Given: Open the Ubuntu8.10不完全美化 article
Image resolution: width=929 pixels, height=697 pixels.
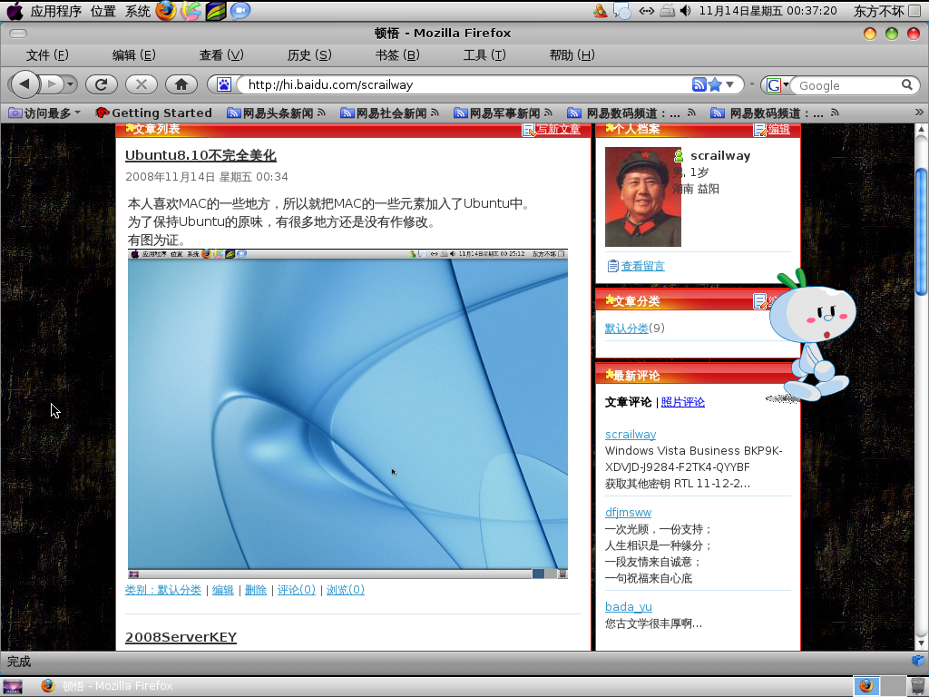Looking at the screenshot, I should (x=200, y=155).
